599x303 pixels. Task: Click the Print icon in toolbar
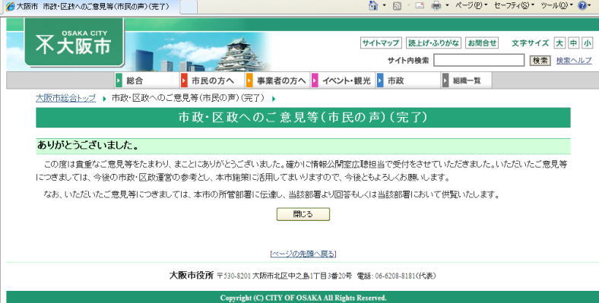point(436,6)
